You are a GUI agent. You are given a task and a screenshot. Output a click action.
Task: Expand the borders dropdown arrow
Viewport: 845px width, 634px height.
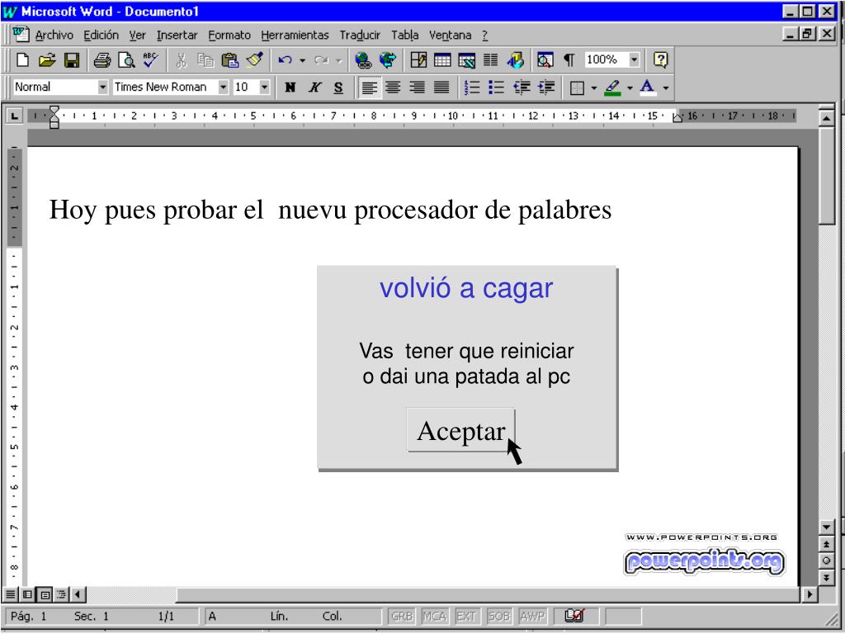click(594, 88)
